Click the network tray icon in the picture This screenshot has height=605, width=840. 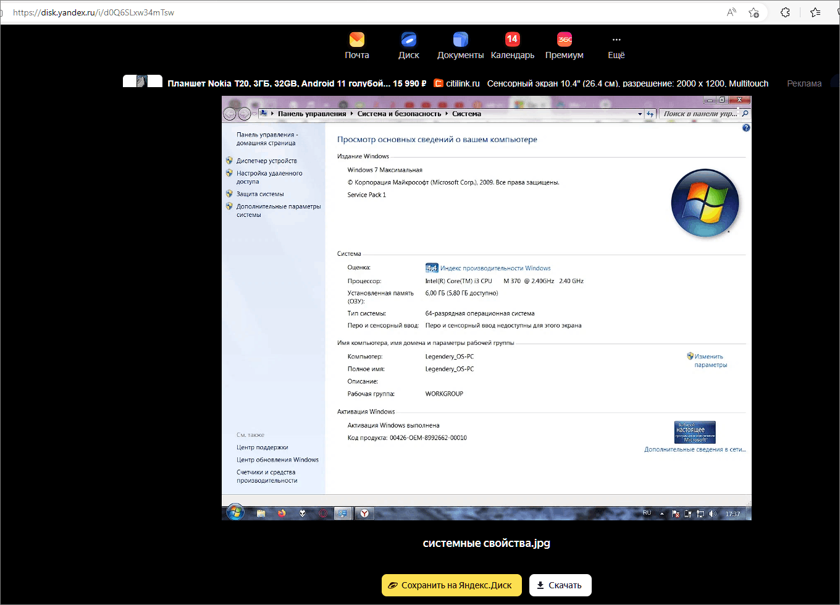[x=700, y=514]
